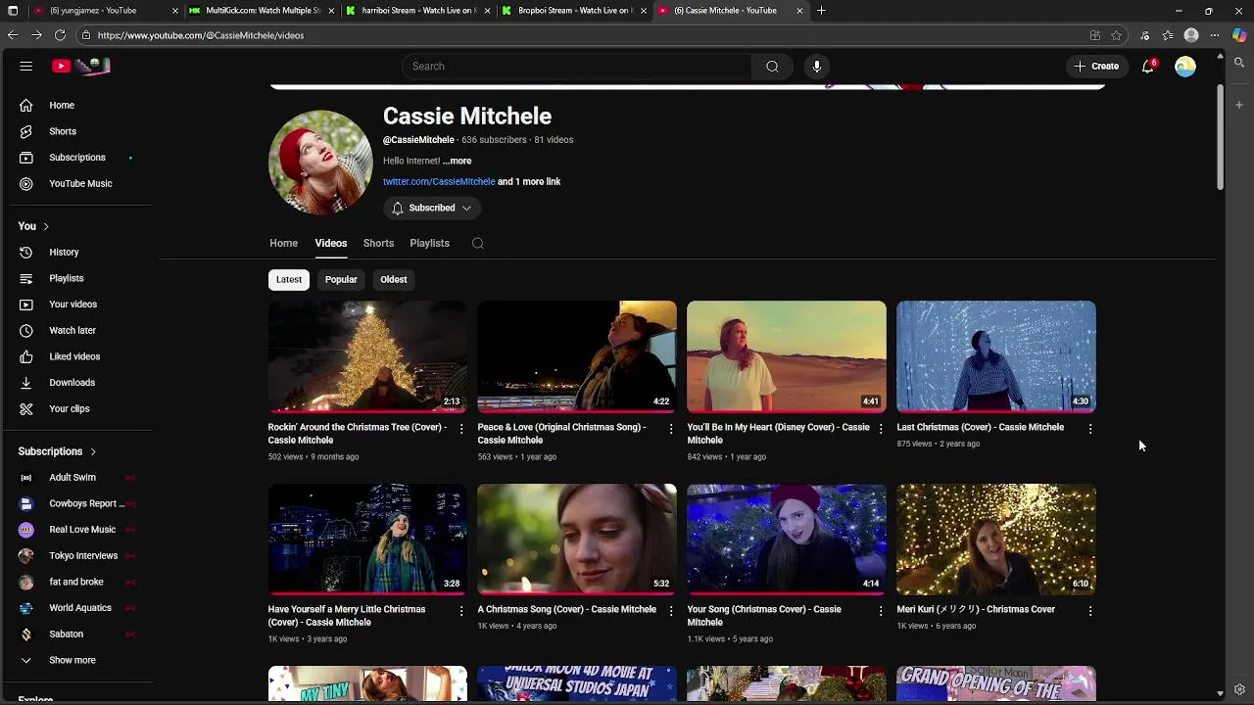Click the page vertical scrollbar
1254x705 pixels.
click(1220, 137)
